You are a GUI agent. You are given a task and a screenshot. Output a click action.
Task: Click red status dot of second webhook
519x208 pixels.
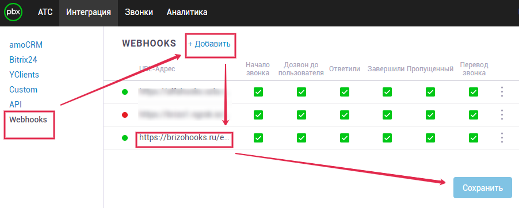tap(125, 115)
